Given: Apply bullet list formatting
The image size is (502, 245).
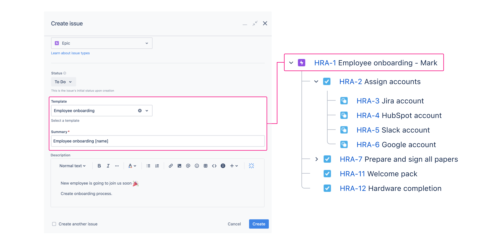Looking at the screenshot, I should click(x=148, y=166).
